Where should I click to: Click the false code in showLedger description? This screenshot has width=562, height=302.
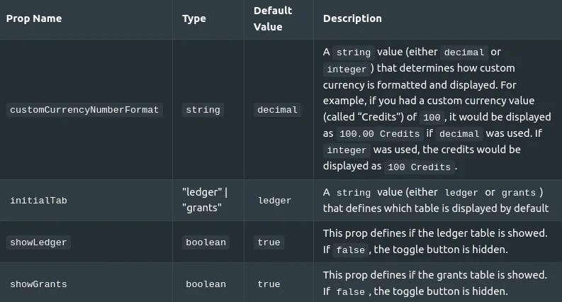point(351,250)
